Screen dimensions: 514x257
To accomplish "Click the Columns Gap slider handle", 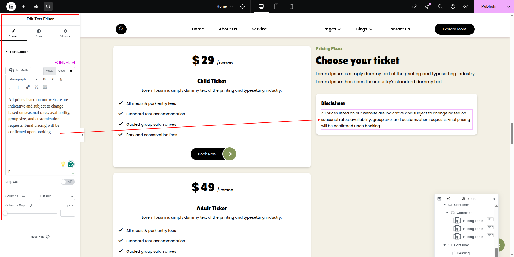I will [5, 213].
